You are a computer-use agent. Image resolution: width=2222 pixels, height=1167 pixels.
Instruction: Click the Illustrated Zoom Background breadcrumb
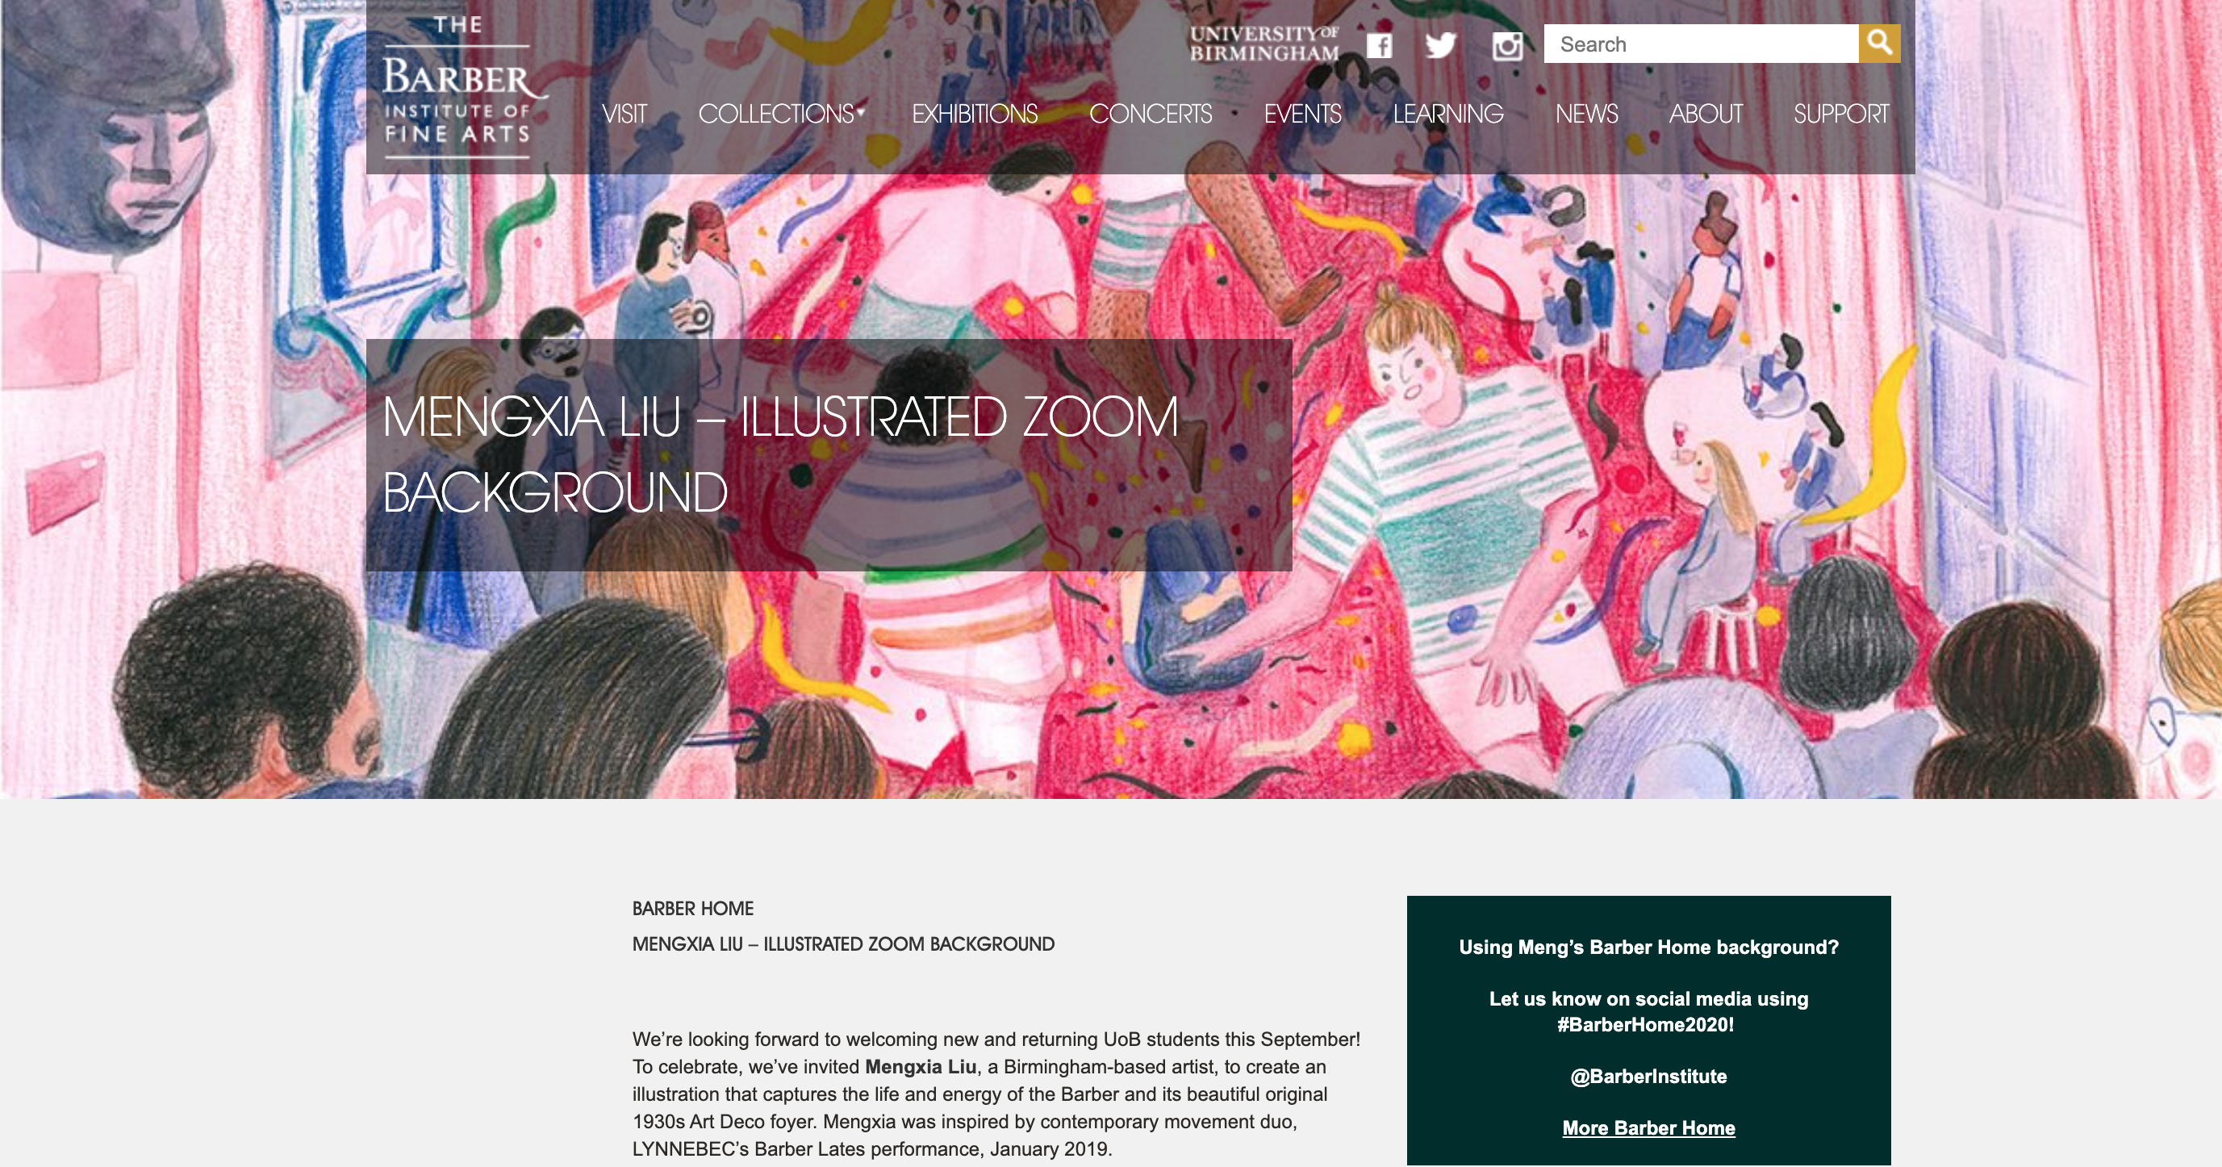click(843, 943)
